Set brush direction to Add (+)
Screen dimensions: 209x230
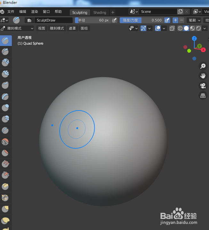[175, 20]
